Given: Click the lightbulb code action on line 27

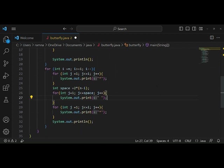Looking at the screenshot, I should point(31,97).
